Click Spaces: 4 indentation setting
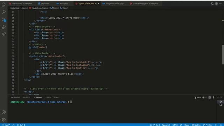This screenshot has width=224, height=126. coord(166,125)
